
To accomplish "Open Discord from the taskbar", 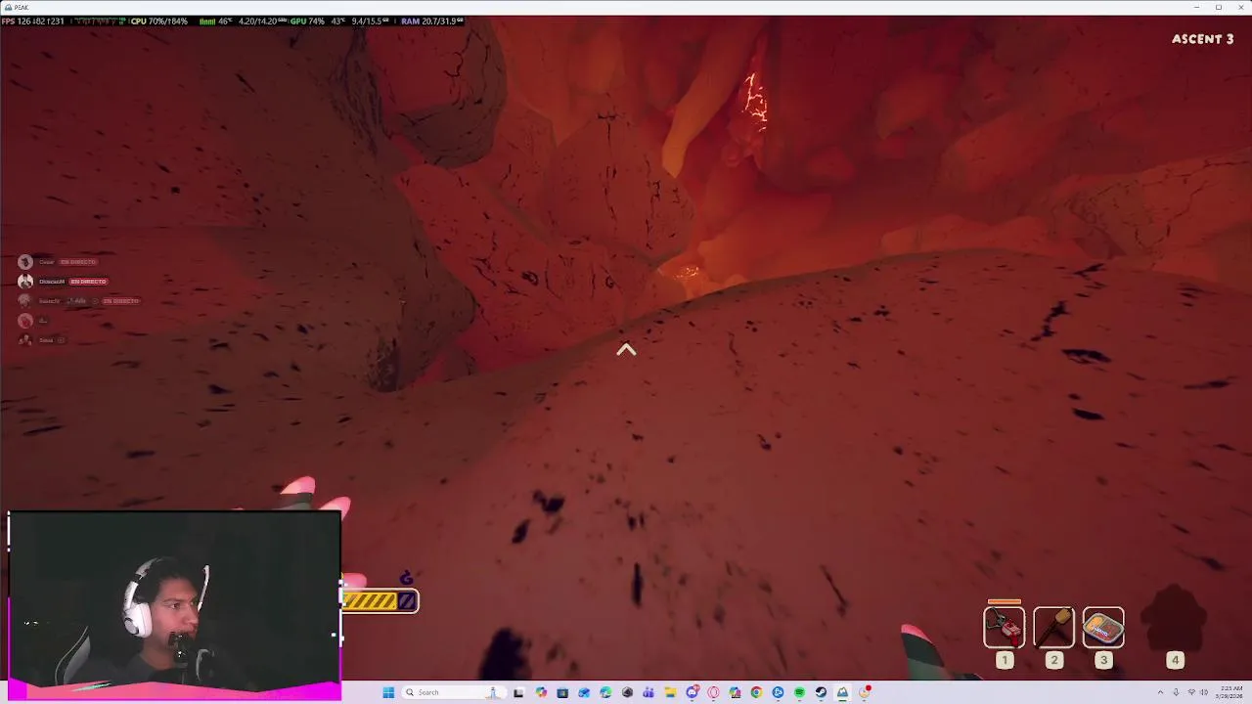I will click(x=692, y=692).
